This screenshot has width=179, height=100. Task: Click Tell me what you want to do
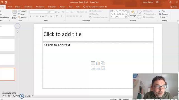click(95, 7)
